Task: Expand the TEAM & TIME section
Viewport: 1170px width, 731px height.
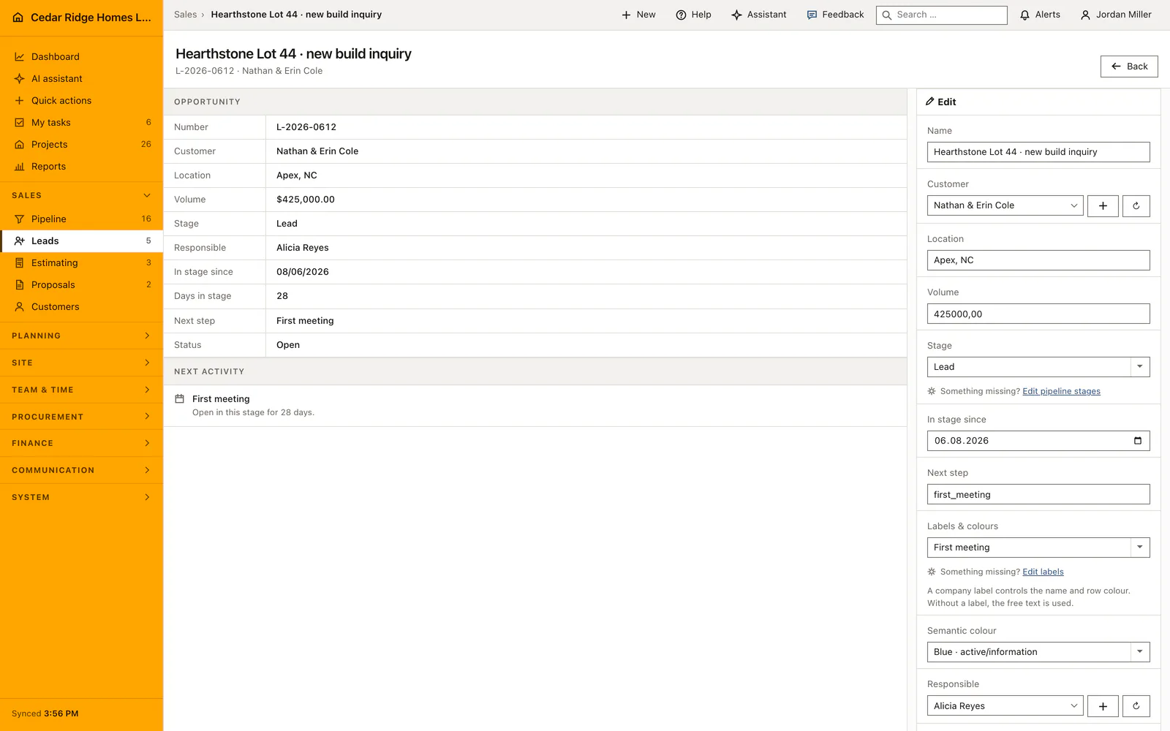Action: [81, 390]
